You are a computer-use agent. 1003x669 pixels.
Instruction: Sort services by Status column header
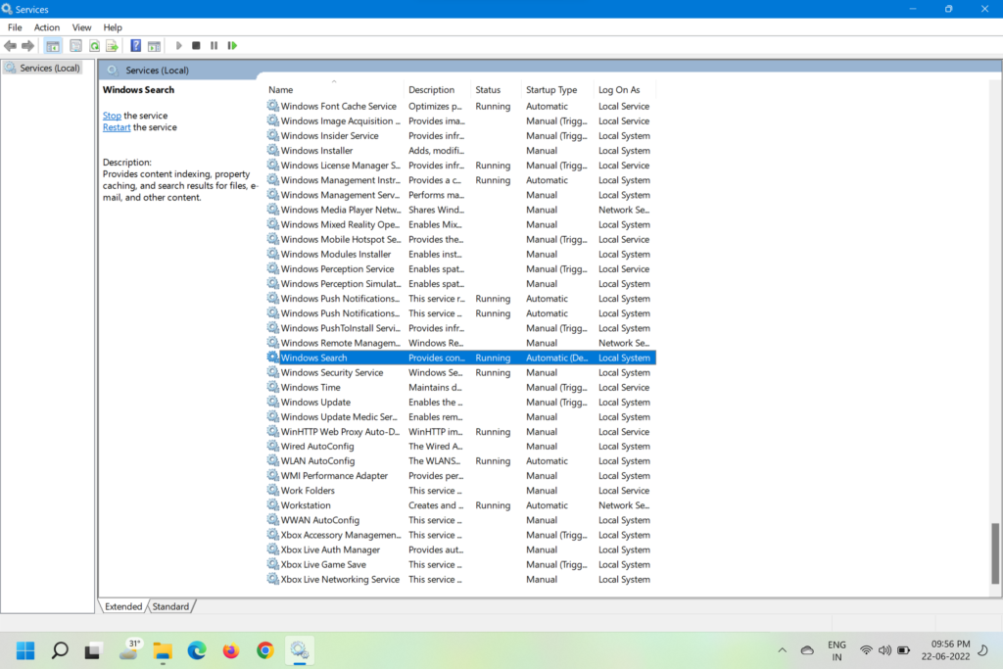[x=488, y=90]
